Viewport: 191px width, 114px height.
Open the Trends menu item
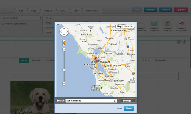pos(146,61)
